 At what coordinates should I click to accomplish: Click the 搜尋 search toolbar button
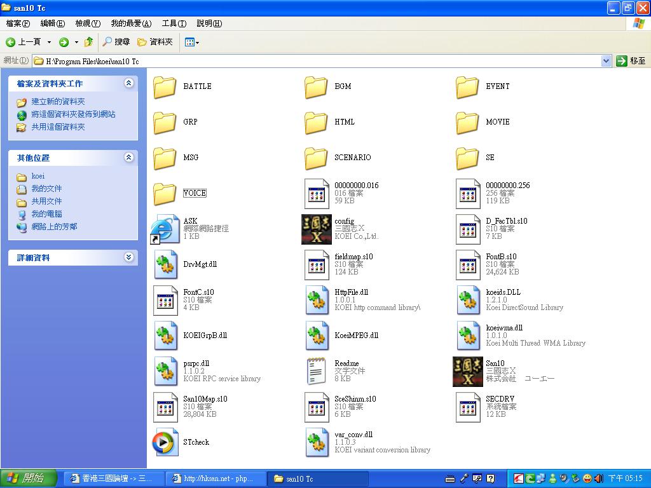tap(116, 42)
